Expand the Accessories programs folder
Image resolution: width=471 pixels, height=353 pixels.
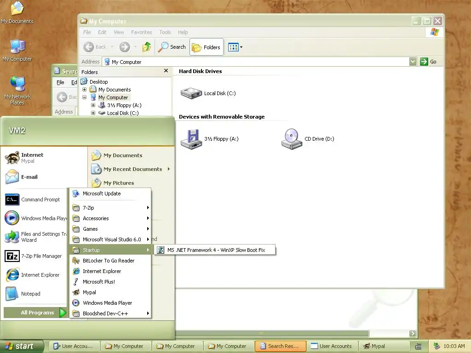click(x=110, y=218)
